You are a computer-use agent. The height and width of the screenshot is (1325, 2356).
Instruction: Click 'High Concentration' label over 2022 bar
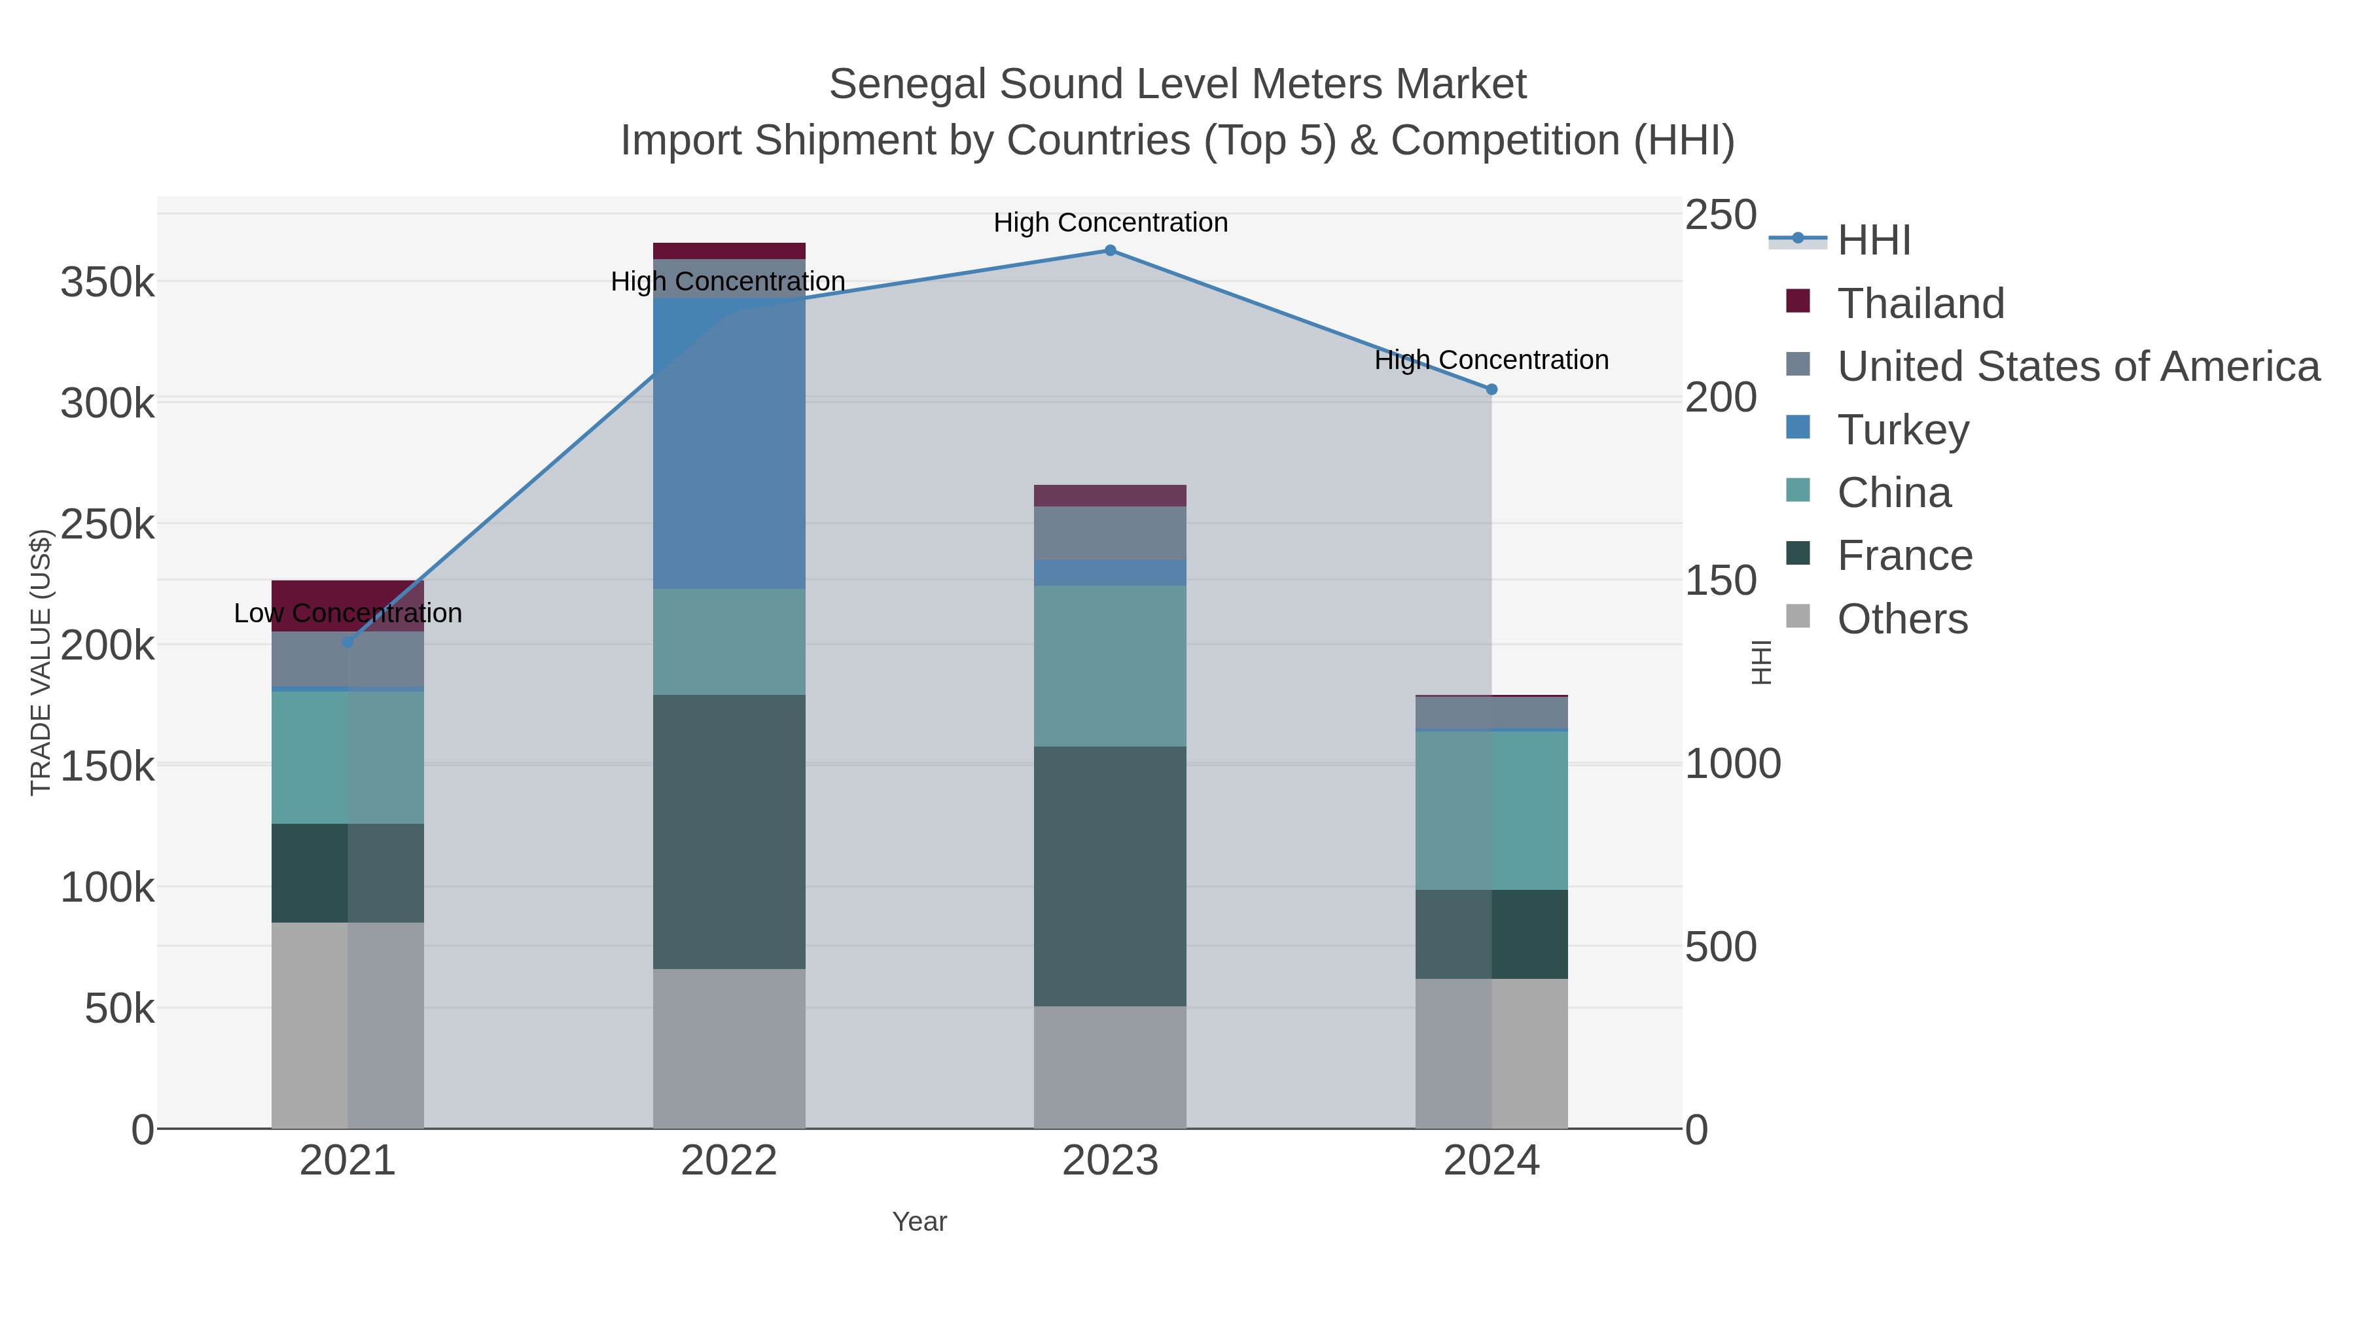(x=728, y=281)
